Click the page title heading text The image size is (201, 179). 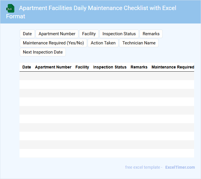(x=97, y=8)
